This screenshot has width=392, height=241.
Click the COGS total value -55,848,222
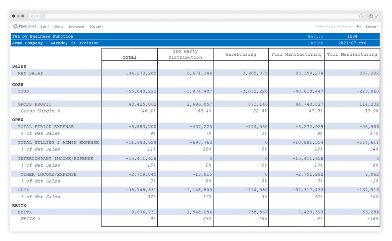point(141,91)
